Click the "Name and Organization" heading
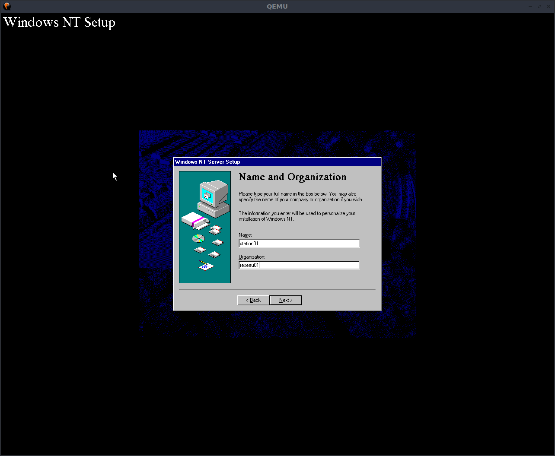555x456 pixels. coord(293,177)
